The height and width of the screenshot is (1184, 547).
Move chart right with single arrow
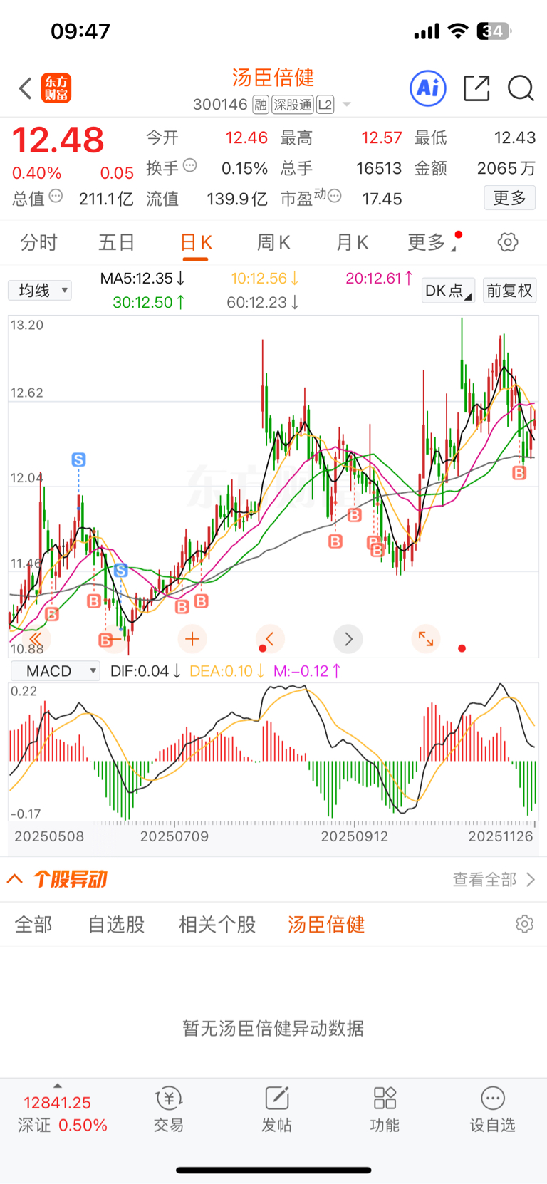click(348, 639)
